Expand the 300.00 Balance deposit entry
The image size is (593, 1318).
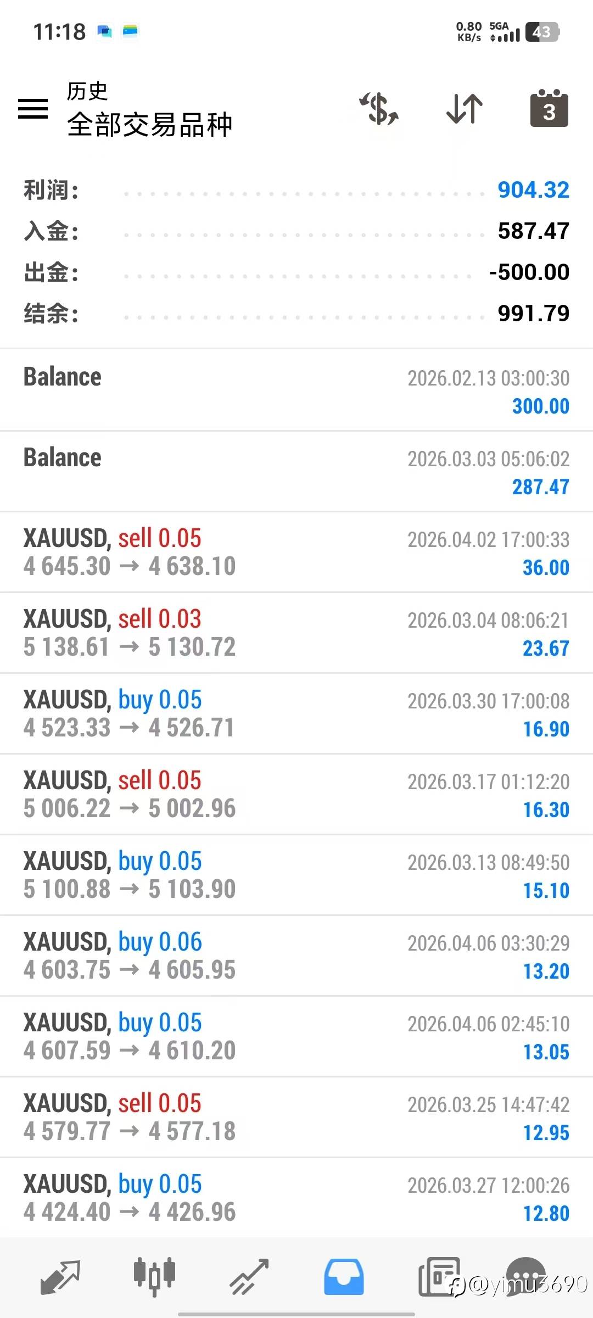point(296,390)
